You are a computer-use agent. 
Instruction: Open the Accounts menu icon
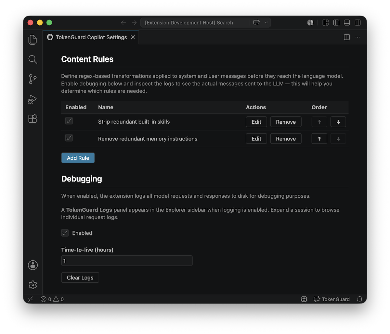pos(32,265)
